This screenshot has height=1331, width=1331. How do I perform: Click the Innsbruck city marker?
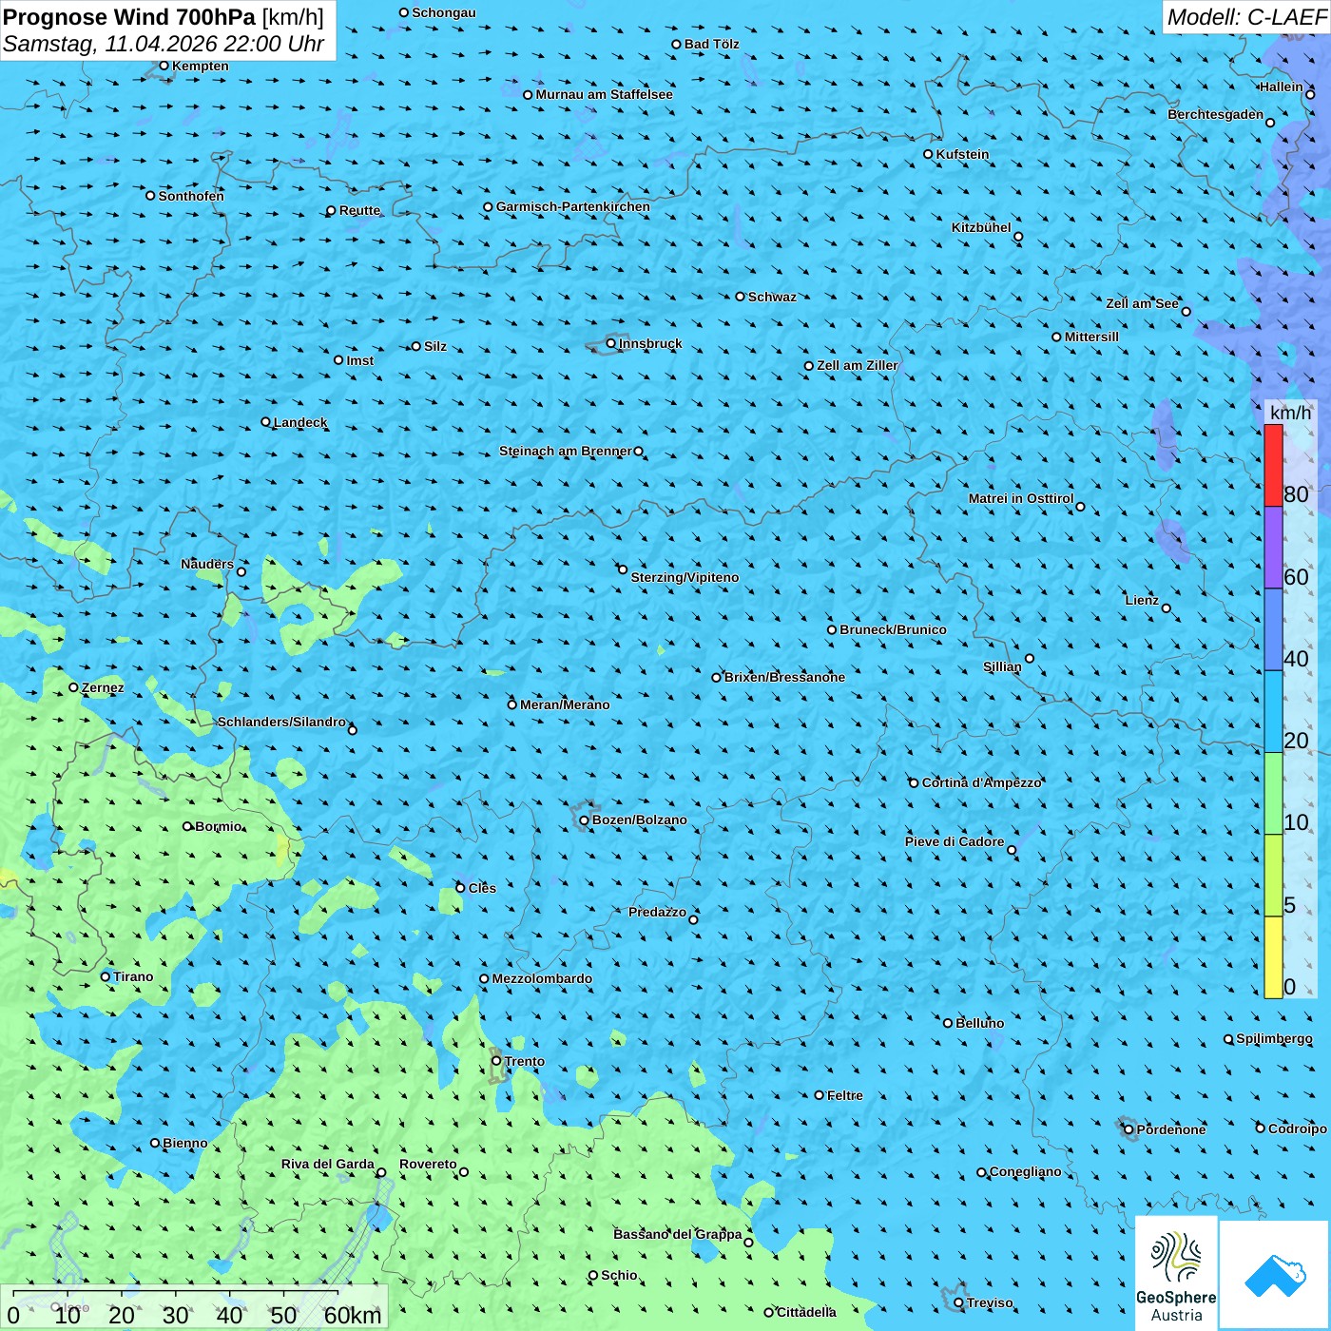click(x=611, y=343)
